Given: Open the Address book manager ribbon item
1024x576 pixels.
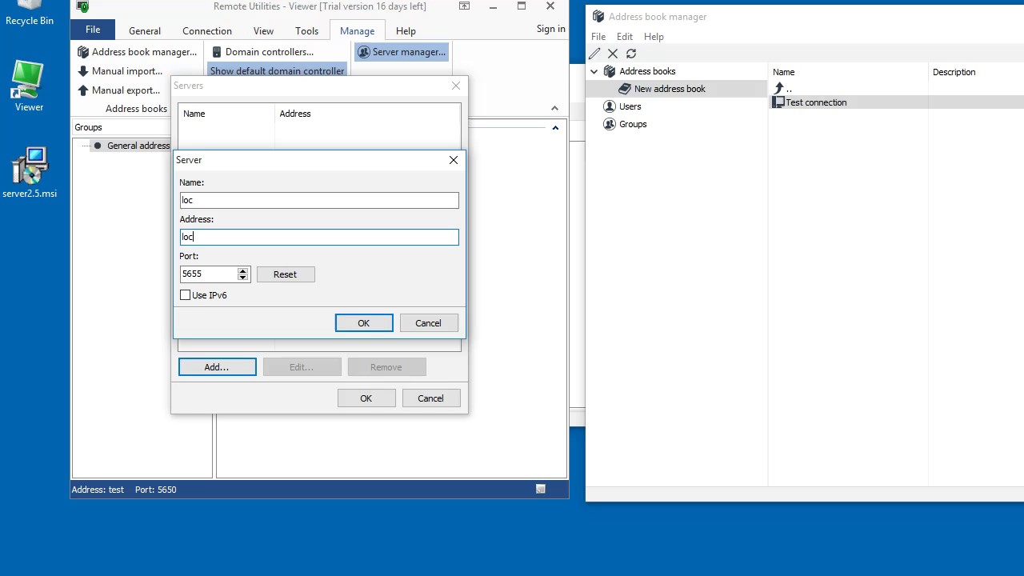Looking at the screenshot, I should 137,52.
